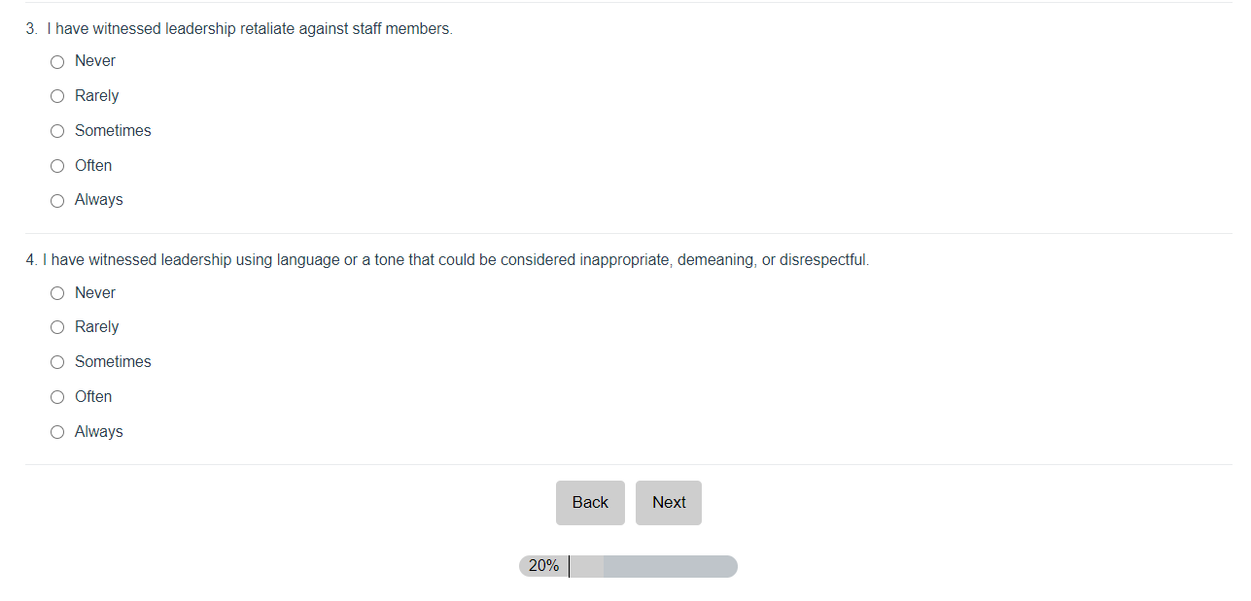Select 'Always' for question 3

(57, 201)
